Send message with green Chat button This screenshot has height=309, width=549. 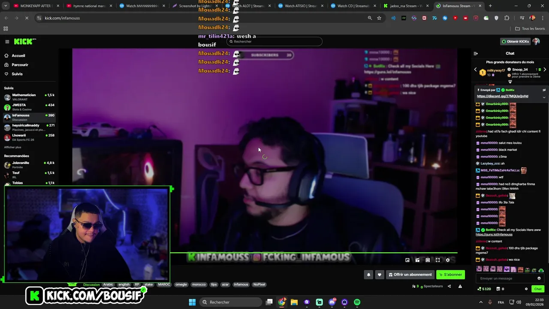(x=538, y=289)
